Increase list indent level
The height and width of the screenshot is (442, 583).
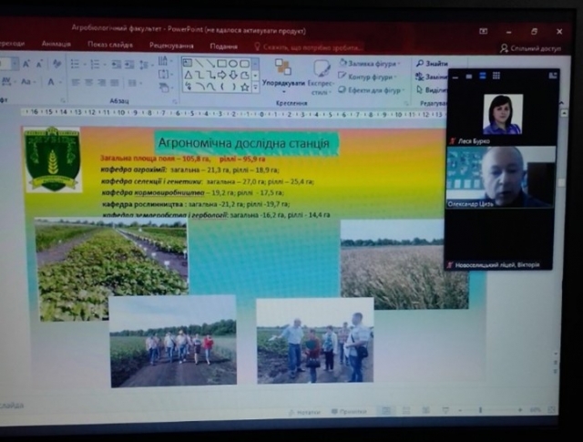tap(129, 65)
